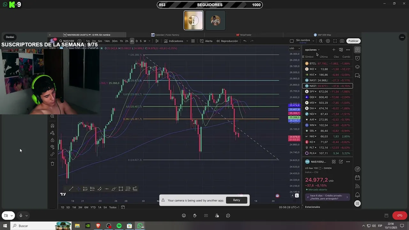The image size is (409, 230).
Task: Add a symbol to the watchlist with the plus icon
Action: pyautogui.click(x=334, y=50)
